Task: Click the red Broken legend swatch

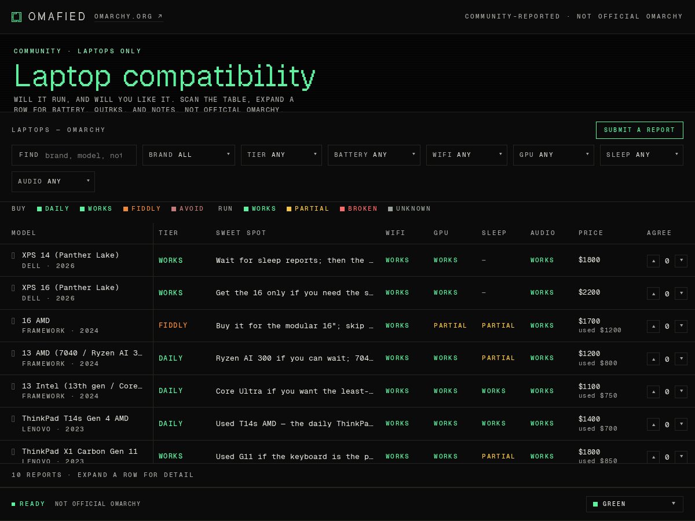Action: tap(342, 209)
